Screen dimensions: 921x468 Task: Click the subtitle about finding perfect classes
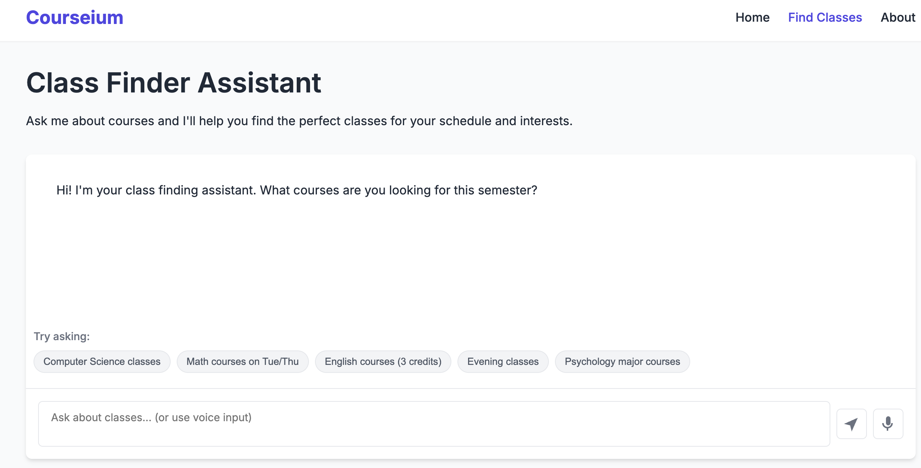[x=299, y=121]
